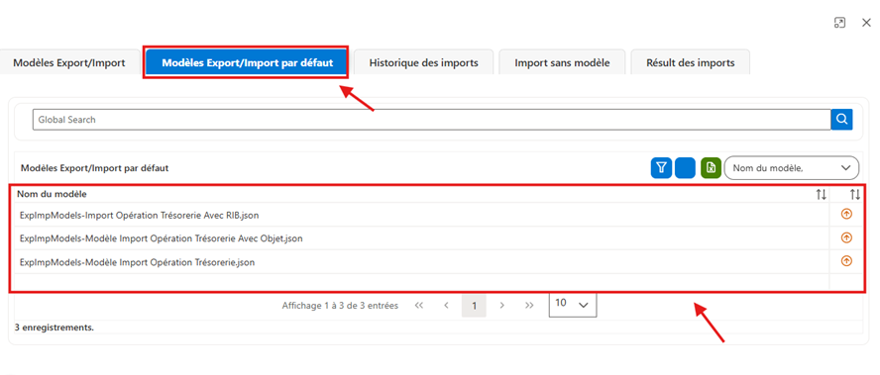Upload icon for Trésorerie Avec RIB.json row
Screen dimensions: 880x375
coord(846,214)
